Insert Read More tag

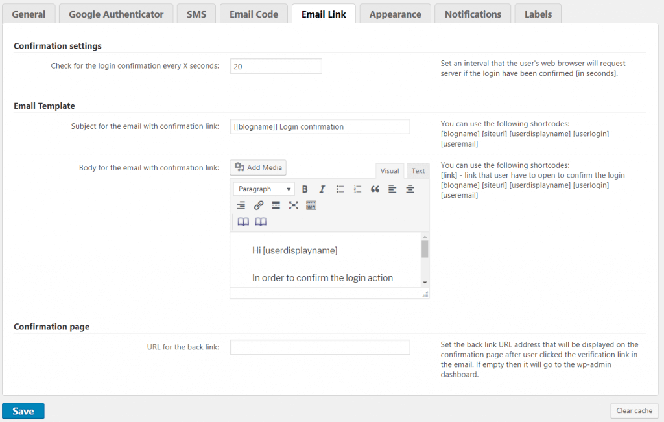(276, 205)
